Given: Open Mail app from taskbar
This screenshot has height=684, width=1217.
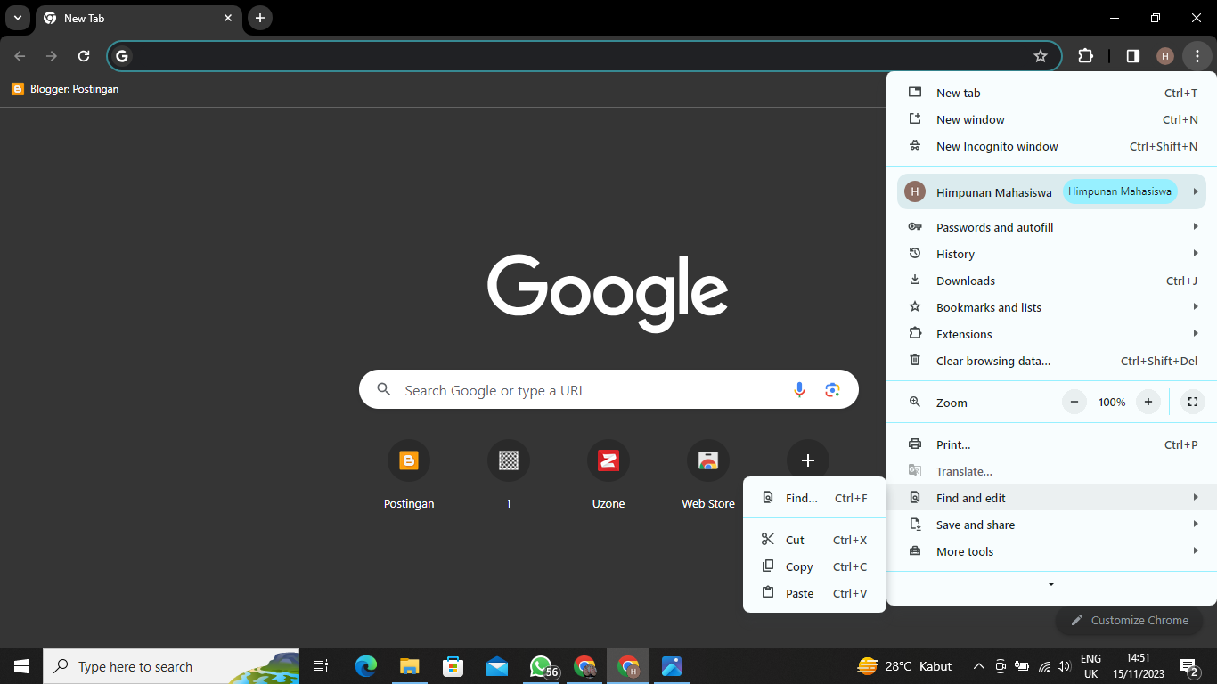Looking at the screenshot, I should point(497,666).
